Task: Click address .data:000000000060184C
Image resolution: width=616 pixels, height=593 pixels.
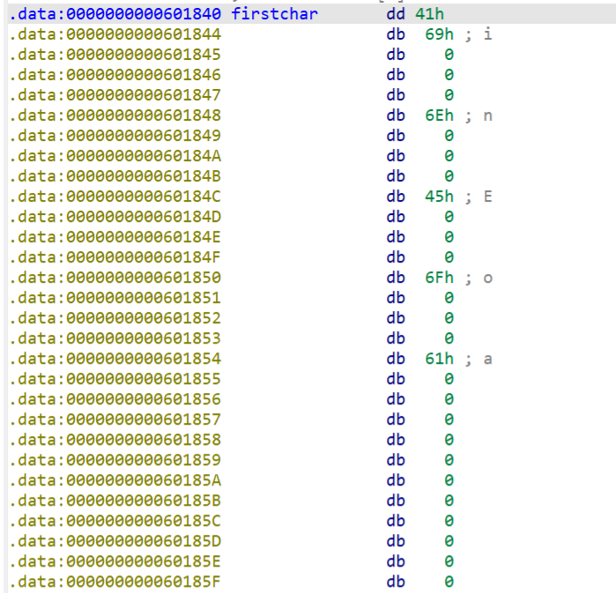Action: (x=115, y=196)
